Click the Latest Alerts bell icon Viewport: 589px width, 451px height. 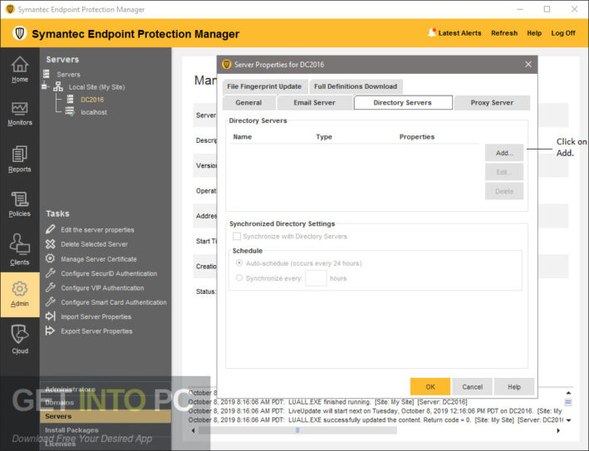432,32
